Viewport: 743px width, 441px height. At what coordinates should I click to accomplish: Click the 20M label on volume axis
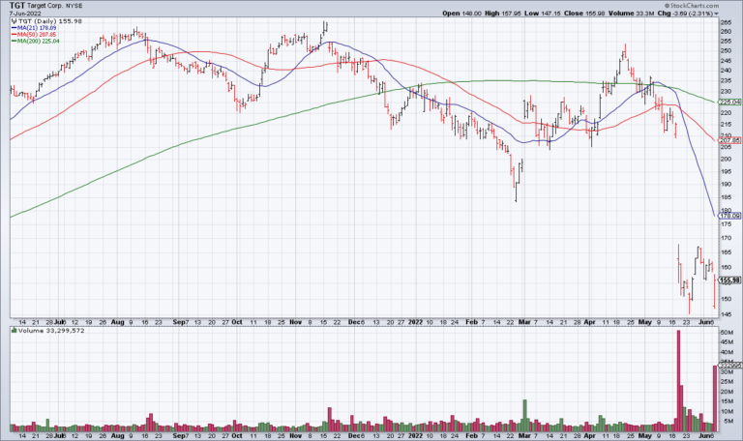[x=727, y=392]
